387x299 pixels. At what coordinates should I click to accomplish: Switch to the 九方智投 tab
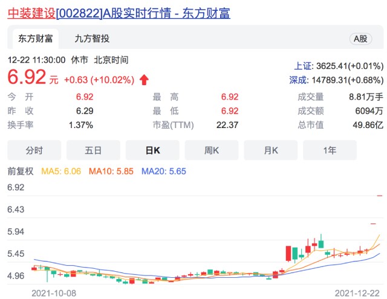point(92,39)
